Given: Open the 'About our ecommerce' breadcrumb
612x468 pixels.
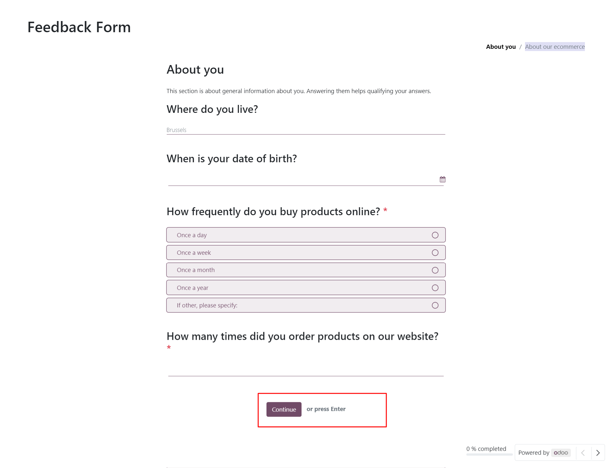Looking at the screenshot, I should (555, 47).
